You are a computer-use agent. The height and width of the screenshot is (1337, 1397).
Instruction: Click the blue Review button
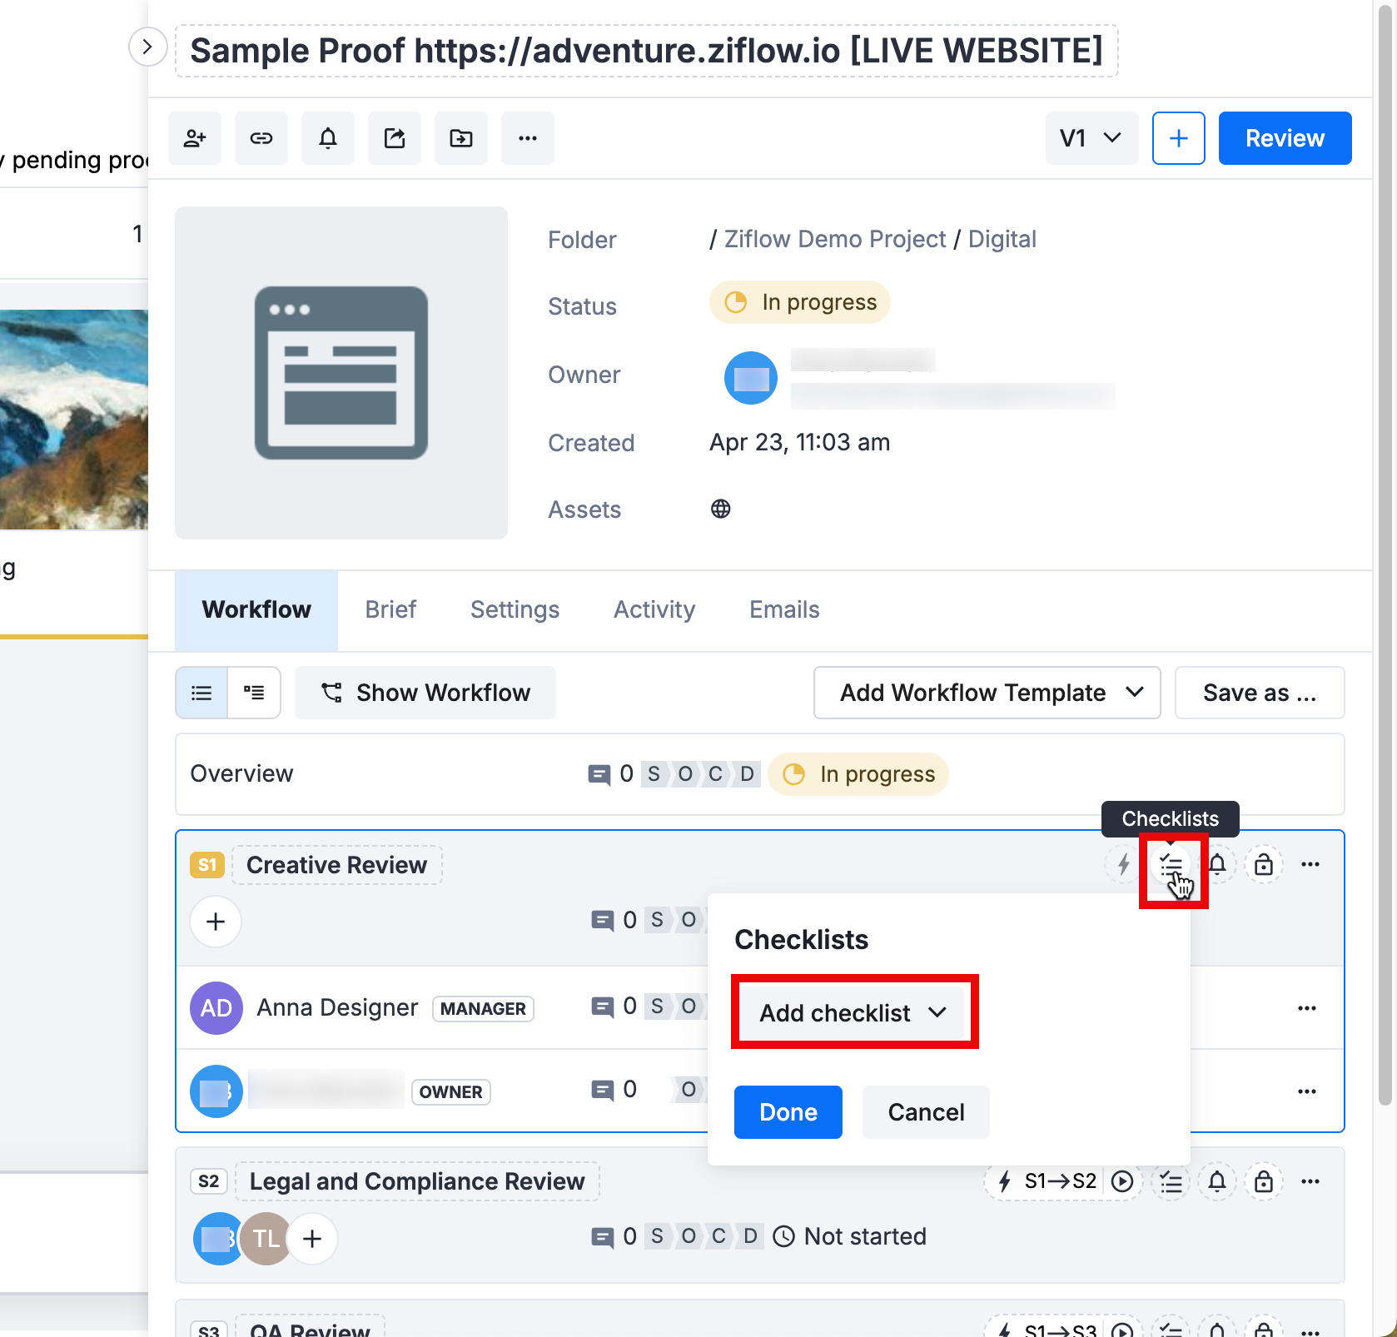pyautogui.click(x=1284, y=138)
